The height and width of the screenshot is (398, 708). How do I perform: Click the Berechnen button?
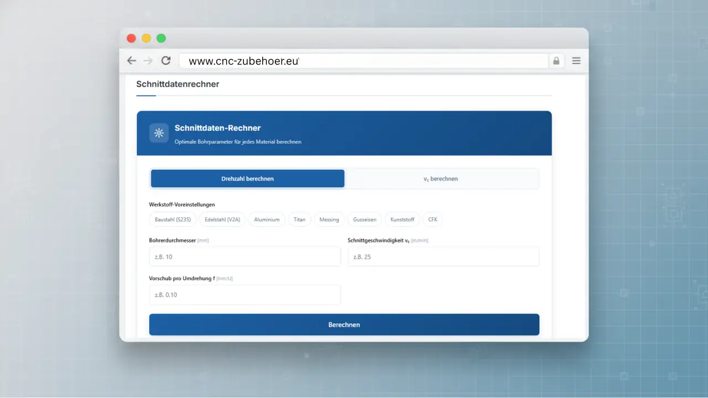coord(344,324)
